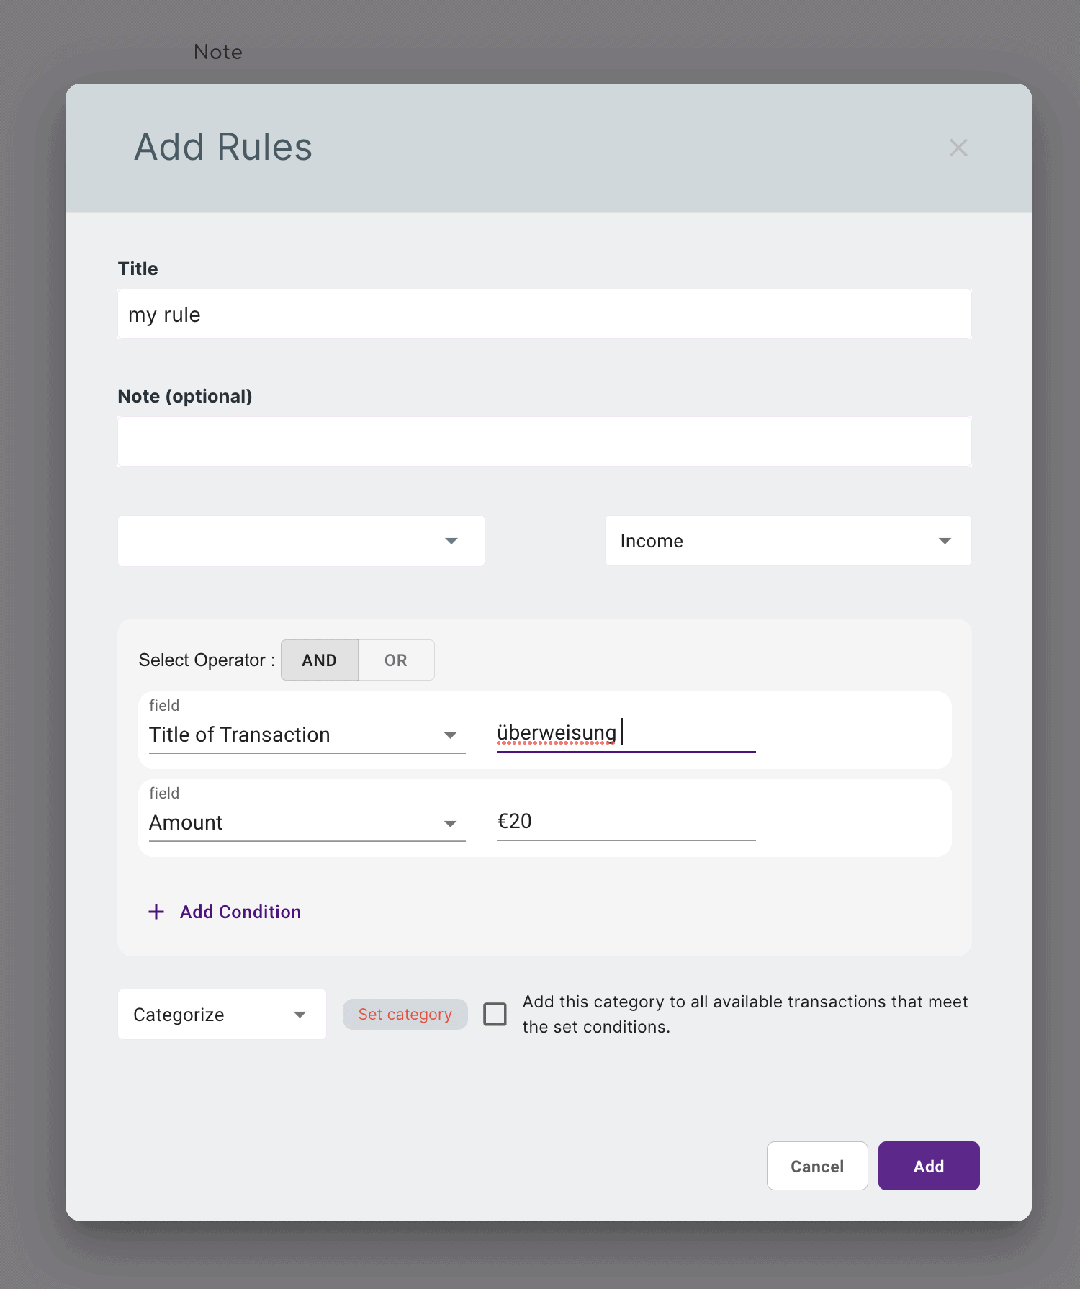The height and width of the screenshot is (1289, 1080).
Task: Click into the Note (optional) field
Action: [544, 441]
